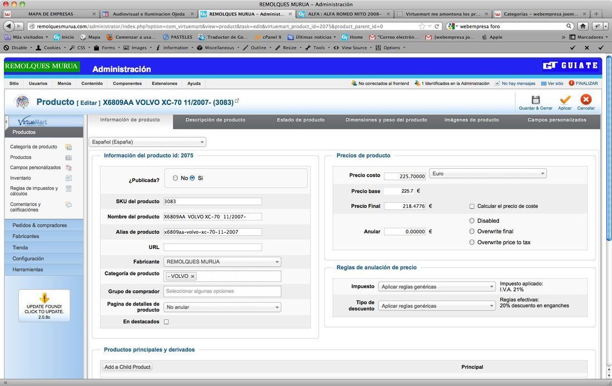The height and width of the screenshot is (386, 612).
Task: Remove the VOLVO category tag
Action: pyautogui.click(x=193, y=276)
